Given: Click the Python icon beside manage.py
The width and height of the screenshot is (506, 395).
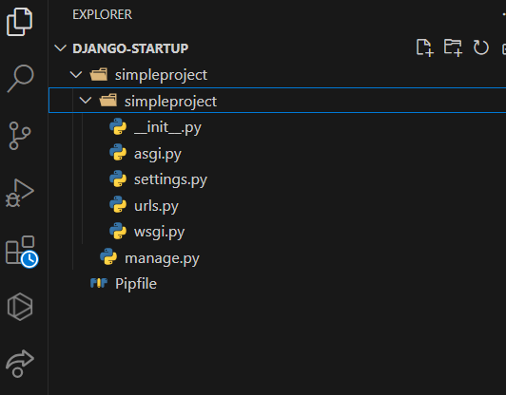Looking at the screenshot, I should [108, 256].
